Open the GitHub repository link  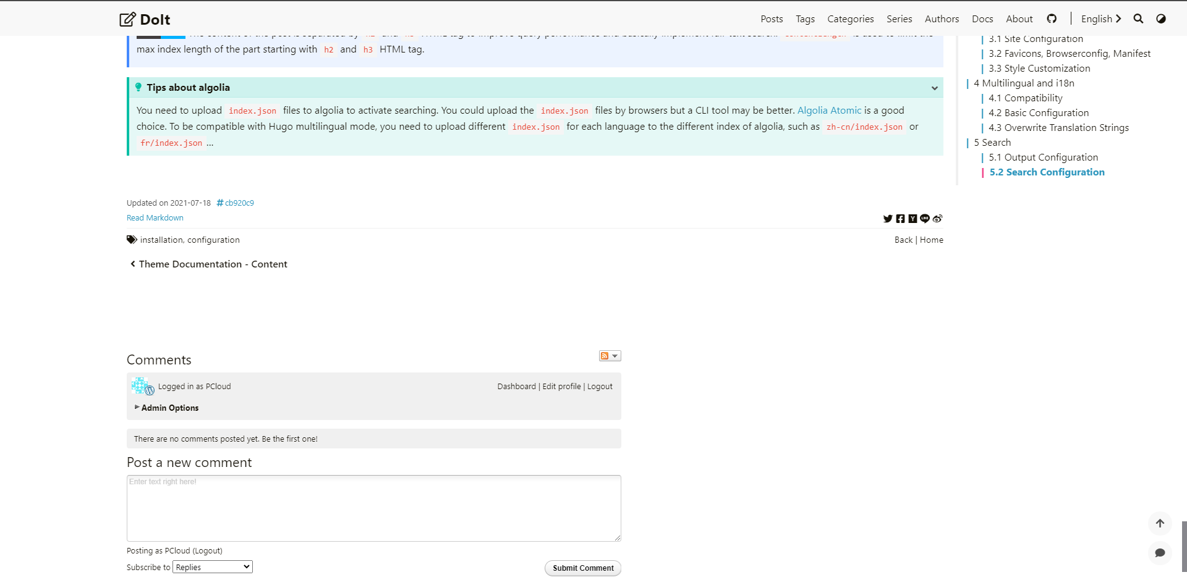pos(1052,19)
